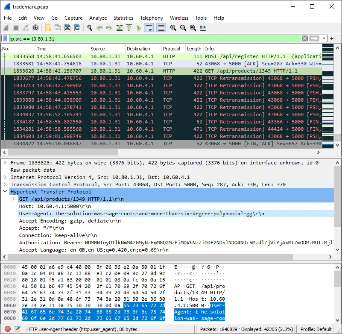Expand the Frame 1833626 tree node
Image resolution: width=342 pixels, height=334 pixels.
coord(5,163)
